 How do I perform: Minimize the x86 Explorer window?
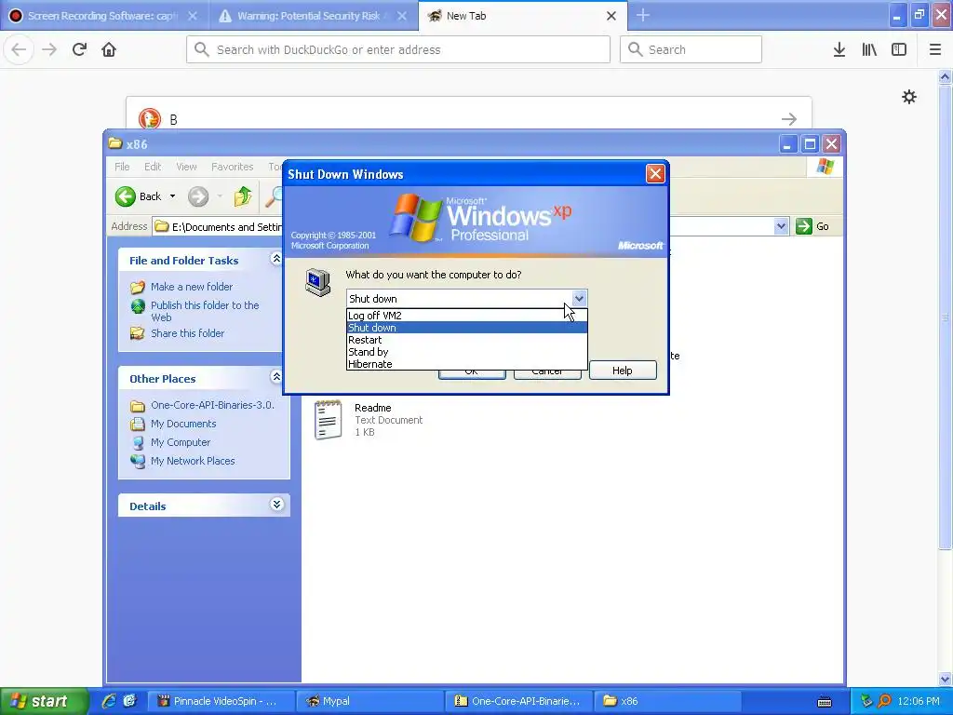point(787,144)
